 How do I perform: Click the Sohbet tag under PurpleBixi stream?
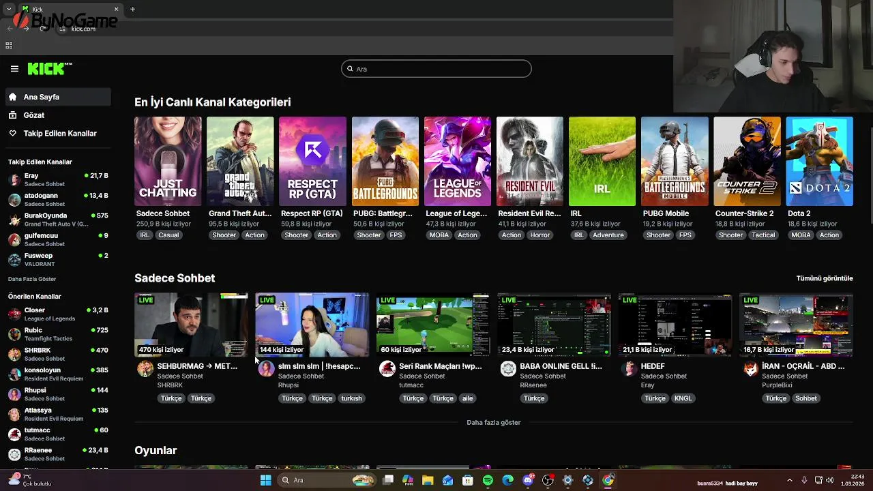tap(806, 398)
